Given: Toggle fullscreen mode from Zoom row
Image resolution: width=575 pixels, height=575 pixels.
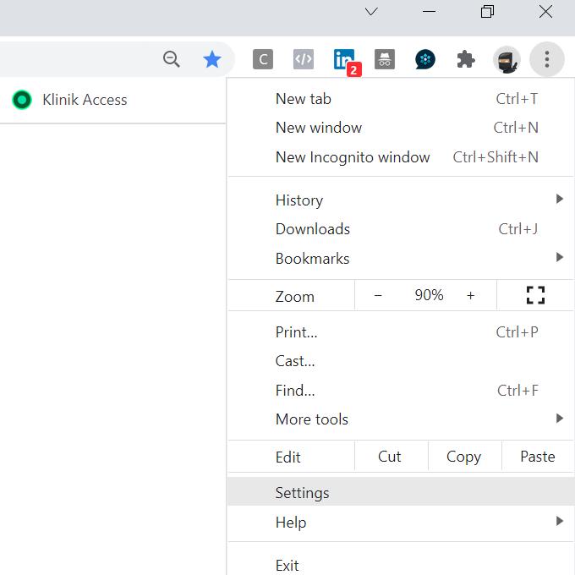Looking at the screenshot, I should point(535,295).
